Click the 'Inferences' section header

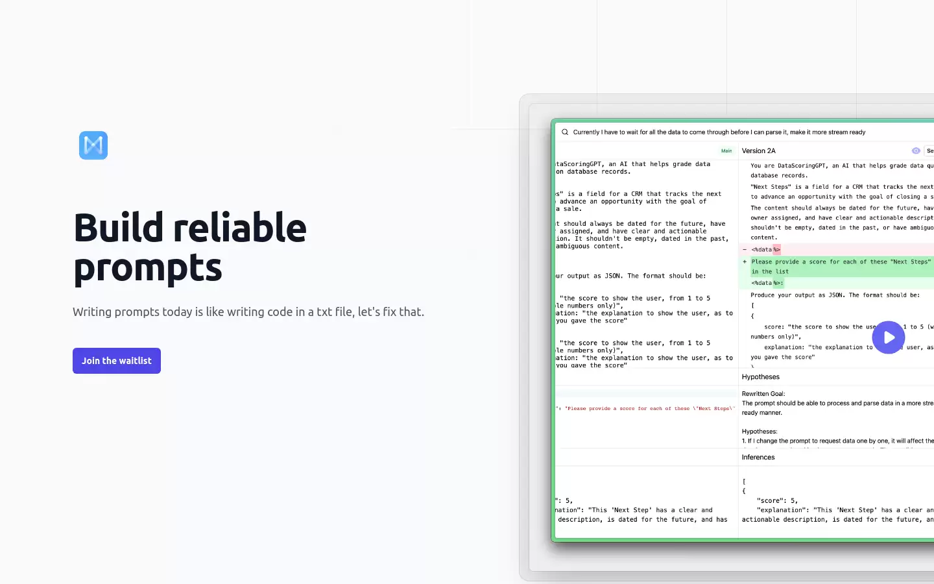758,457
